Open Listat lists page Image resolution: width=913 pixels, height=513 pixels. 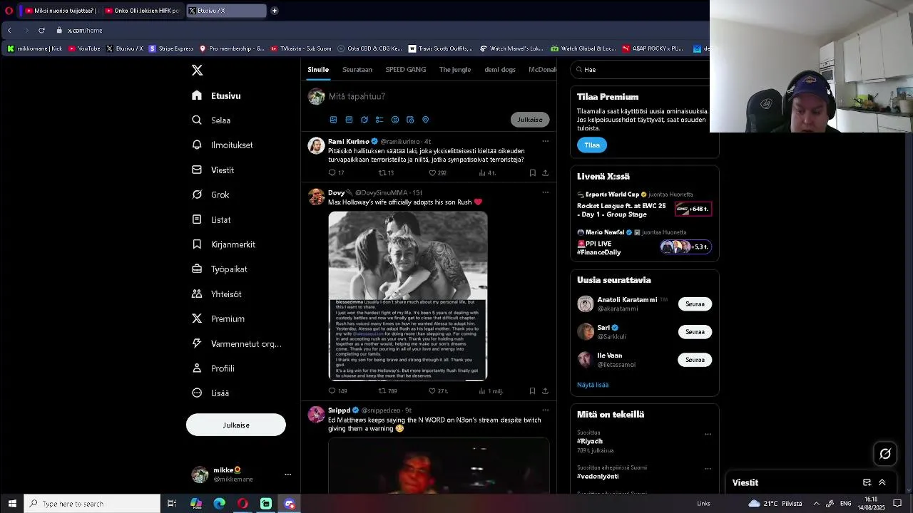coord(212,219)
